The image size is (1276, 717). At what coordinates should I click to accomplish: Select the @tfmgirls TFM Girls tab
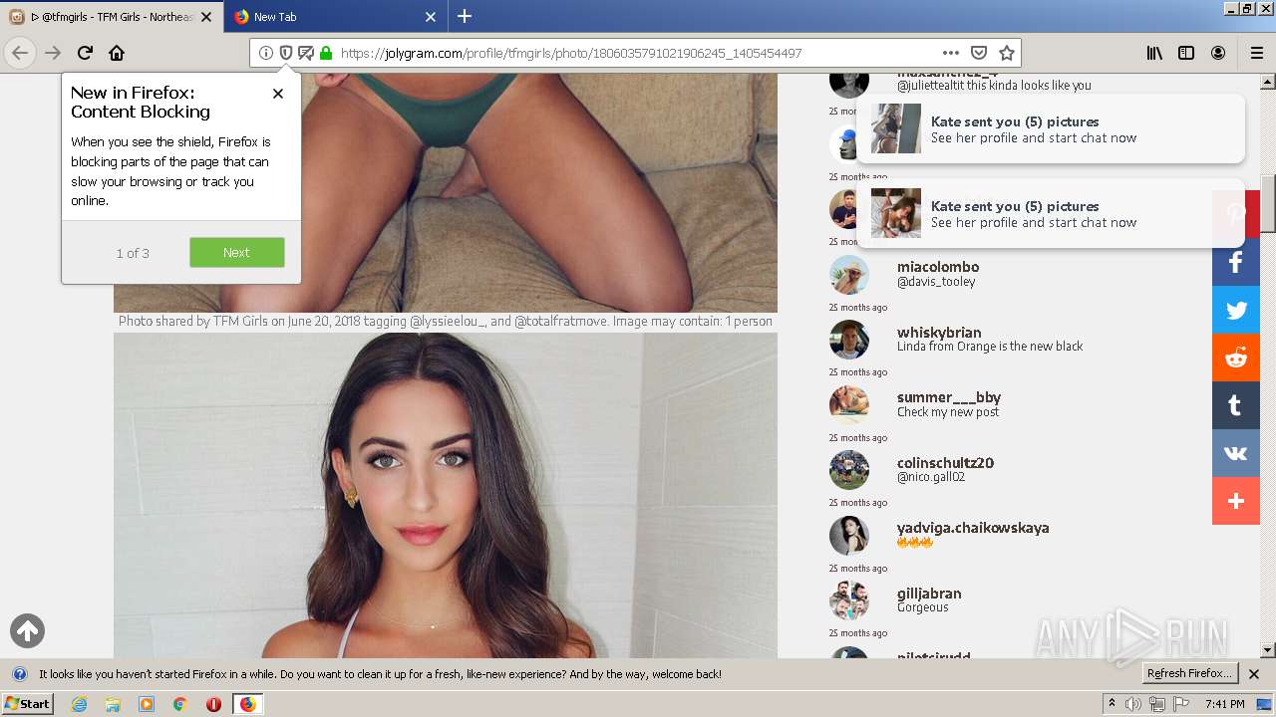(x=111, y=17)
